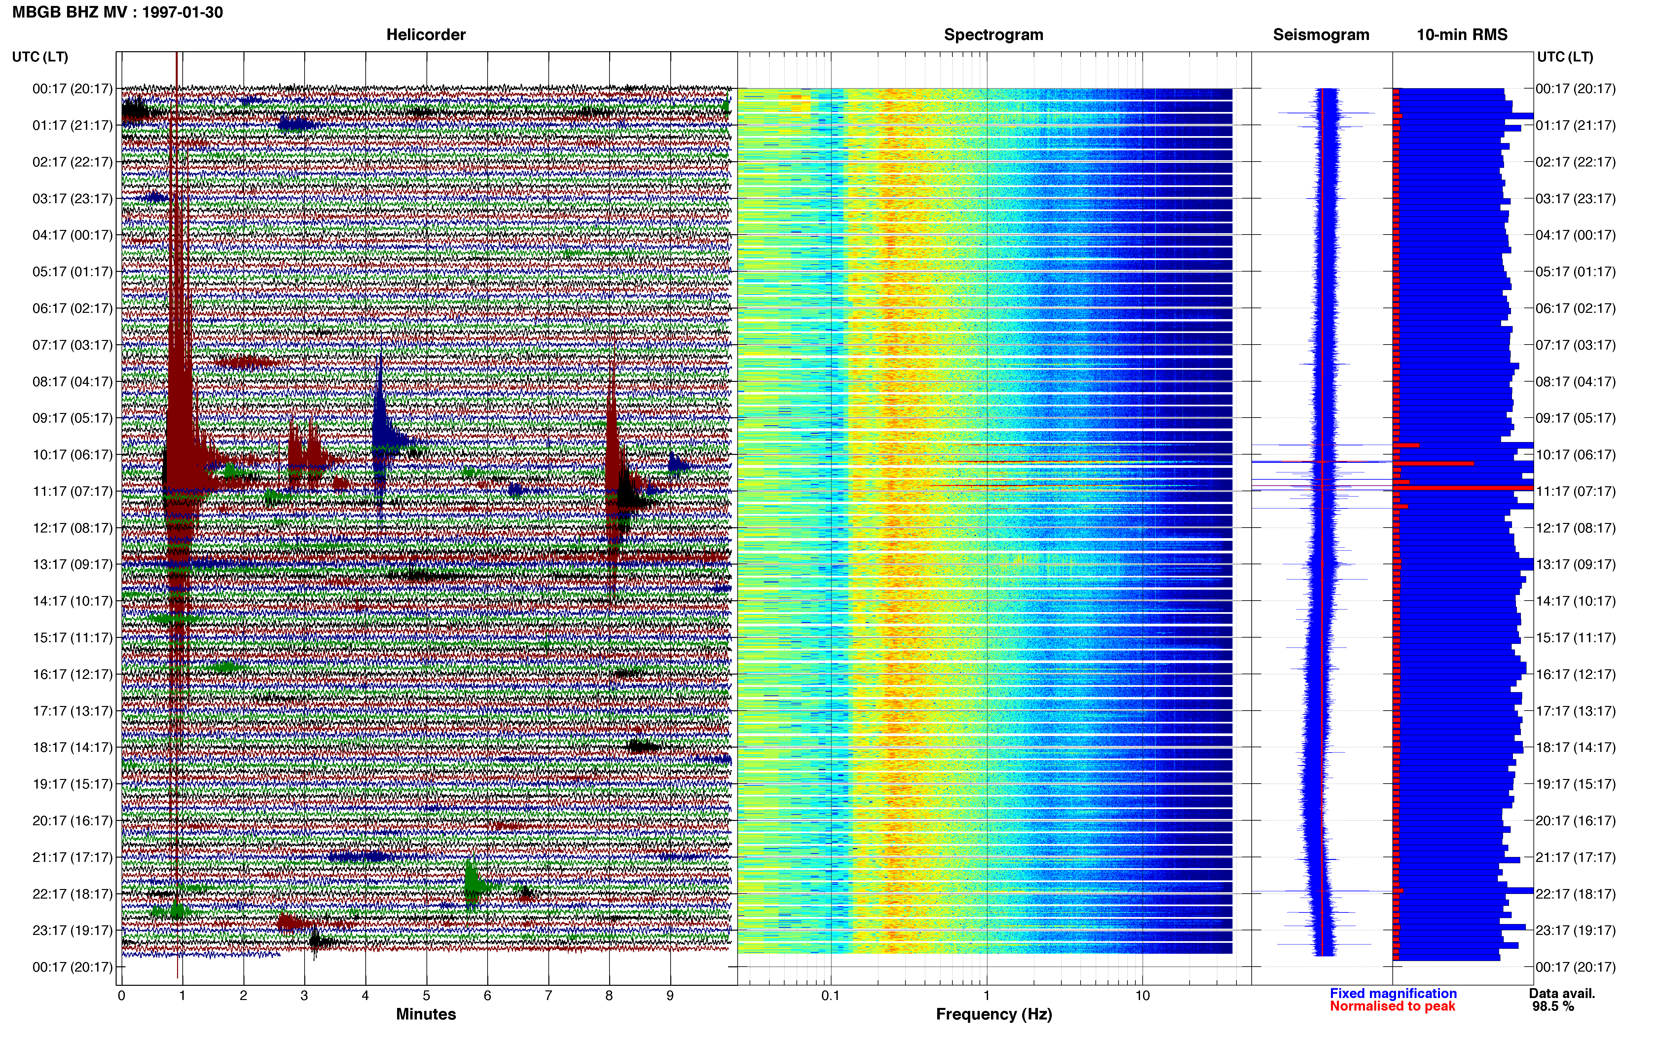This screenshot has height=1037, width=1658.
Task: Click the left time label '02:17 (22:17)'
Action: [x=73, y=162]
